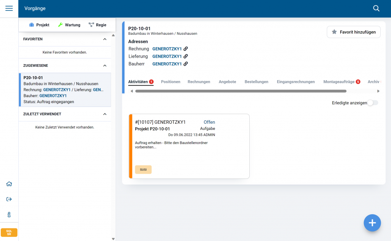This screenshot has width=391, height=241.
Task: Select the Wartung category tab
Action: pos(69,25)
